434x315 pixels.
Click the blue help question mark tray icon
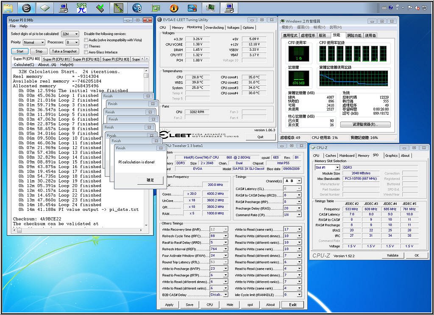click(x=391, y=8)
